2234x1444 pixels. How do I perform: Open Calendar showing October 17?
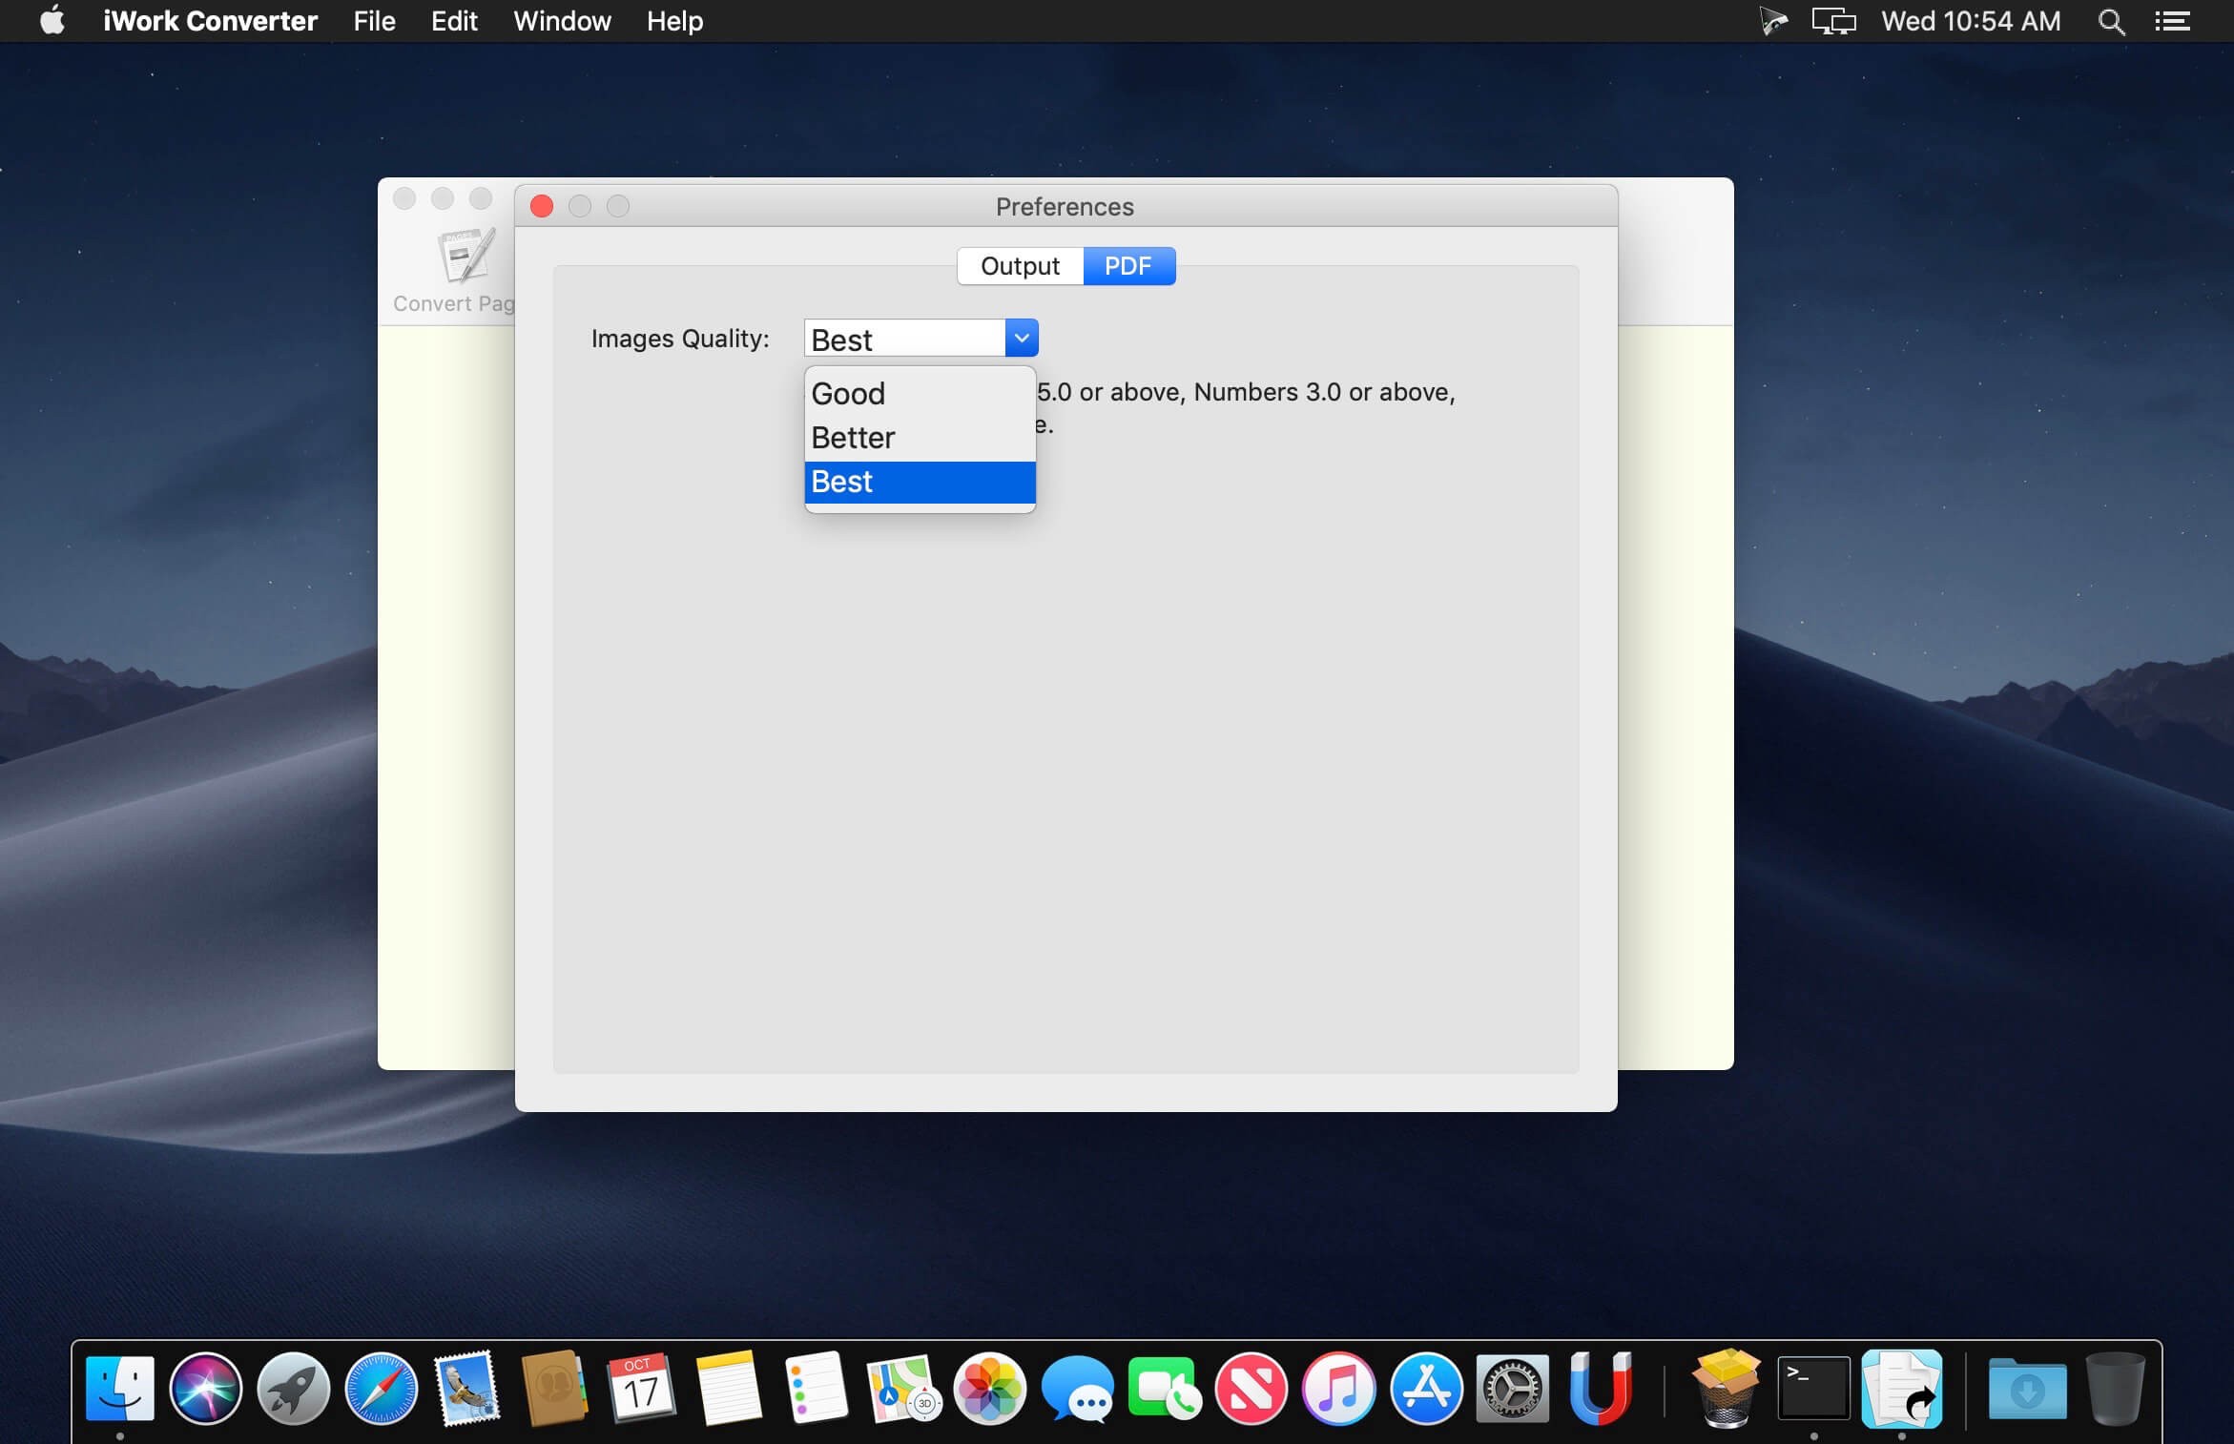point(641,1390)
